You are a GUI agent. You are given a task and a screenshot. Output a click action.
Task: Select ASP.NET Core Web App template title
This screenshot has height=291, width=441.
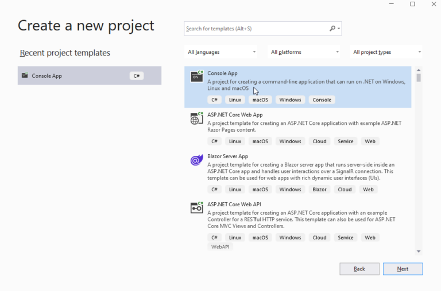235,115
